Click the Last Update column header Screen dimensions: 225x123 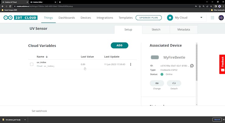(x=112, y=56)
